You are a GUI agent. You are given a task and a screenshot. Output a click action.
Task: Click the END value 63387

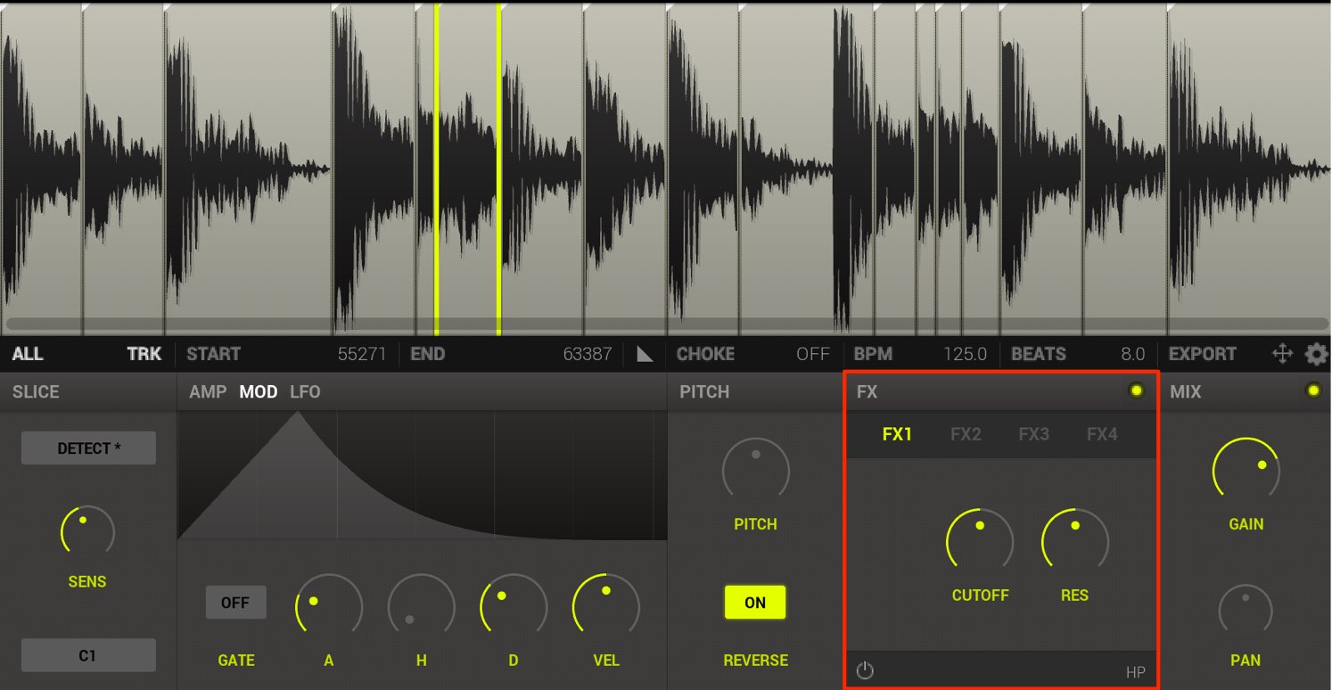point(588,354)
